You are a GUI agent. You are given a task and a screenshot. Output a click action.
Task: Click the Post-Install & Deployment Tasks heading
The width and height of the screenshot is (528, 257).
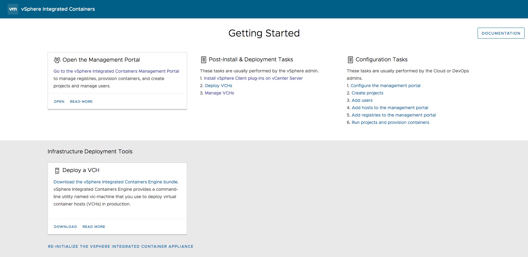(251, 59)
